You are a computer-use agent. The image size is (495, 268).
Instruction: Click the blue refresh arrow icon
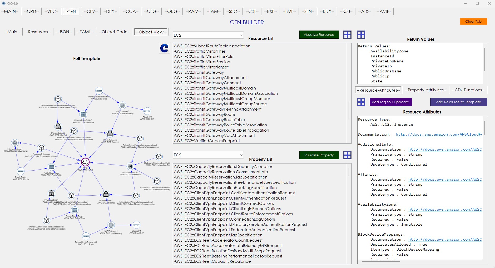(165, 48)
